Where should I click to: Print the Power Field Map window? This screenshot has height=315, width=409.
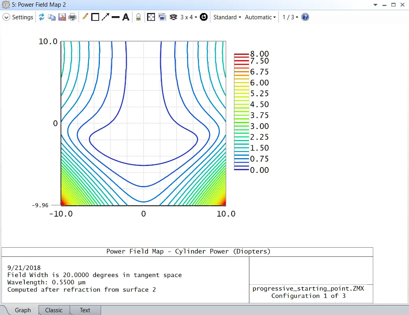(x=72, y=17)
